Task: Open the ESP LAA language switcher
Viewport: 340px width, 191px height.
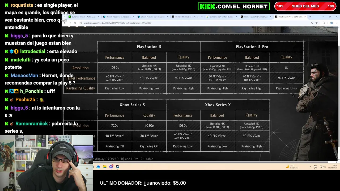Action: pyautogui.click(x=316, y=167)
